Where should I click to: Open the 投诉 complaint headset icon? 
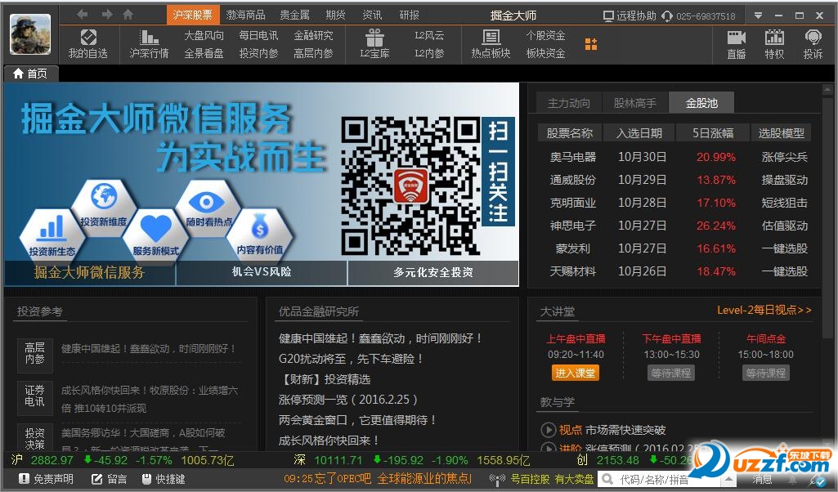(x=813, y=38)
